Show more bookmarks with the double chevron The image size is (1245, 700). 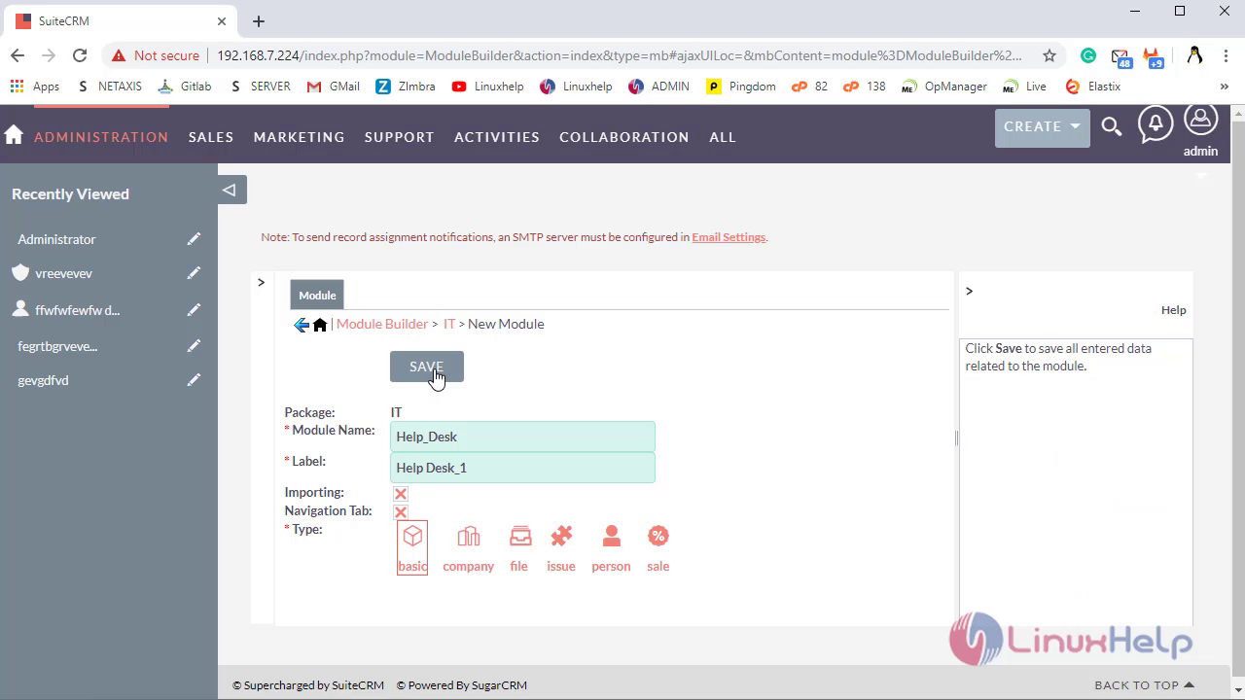[x=1225, y=87]
